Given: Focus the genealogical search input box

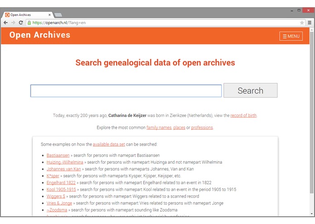Looking at the screenshot, I should [126, 91].
